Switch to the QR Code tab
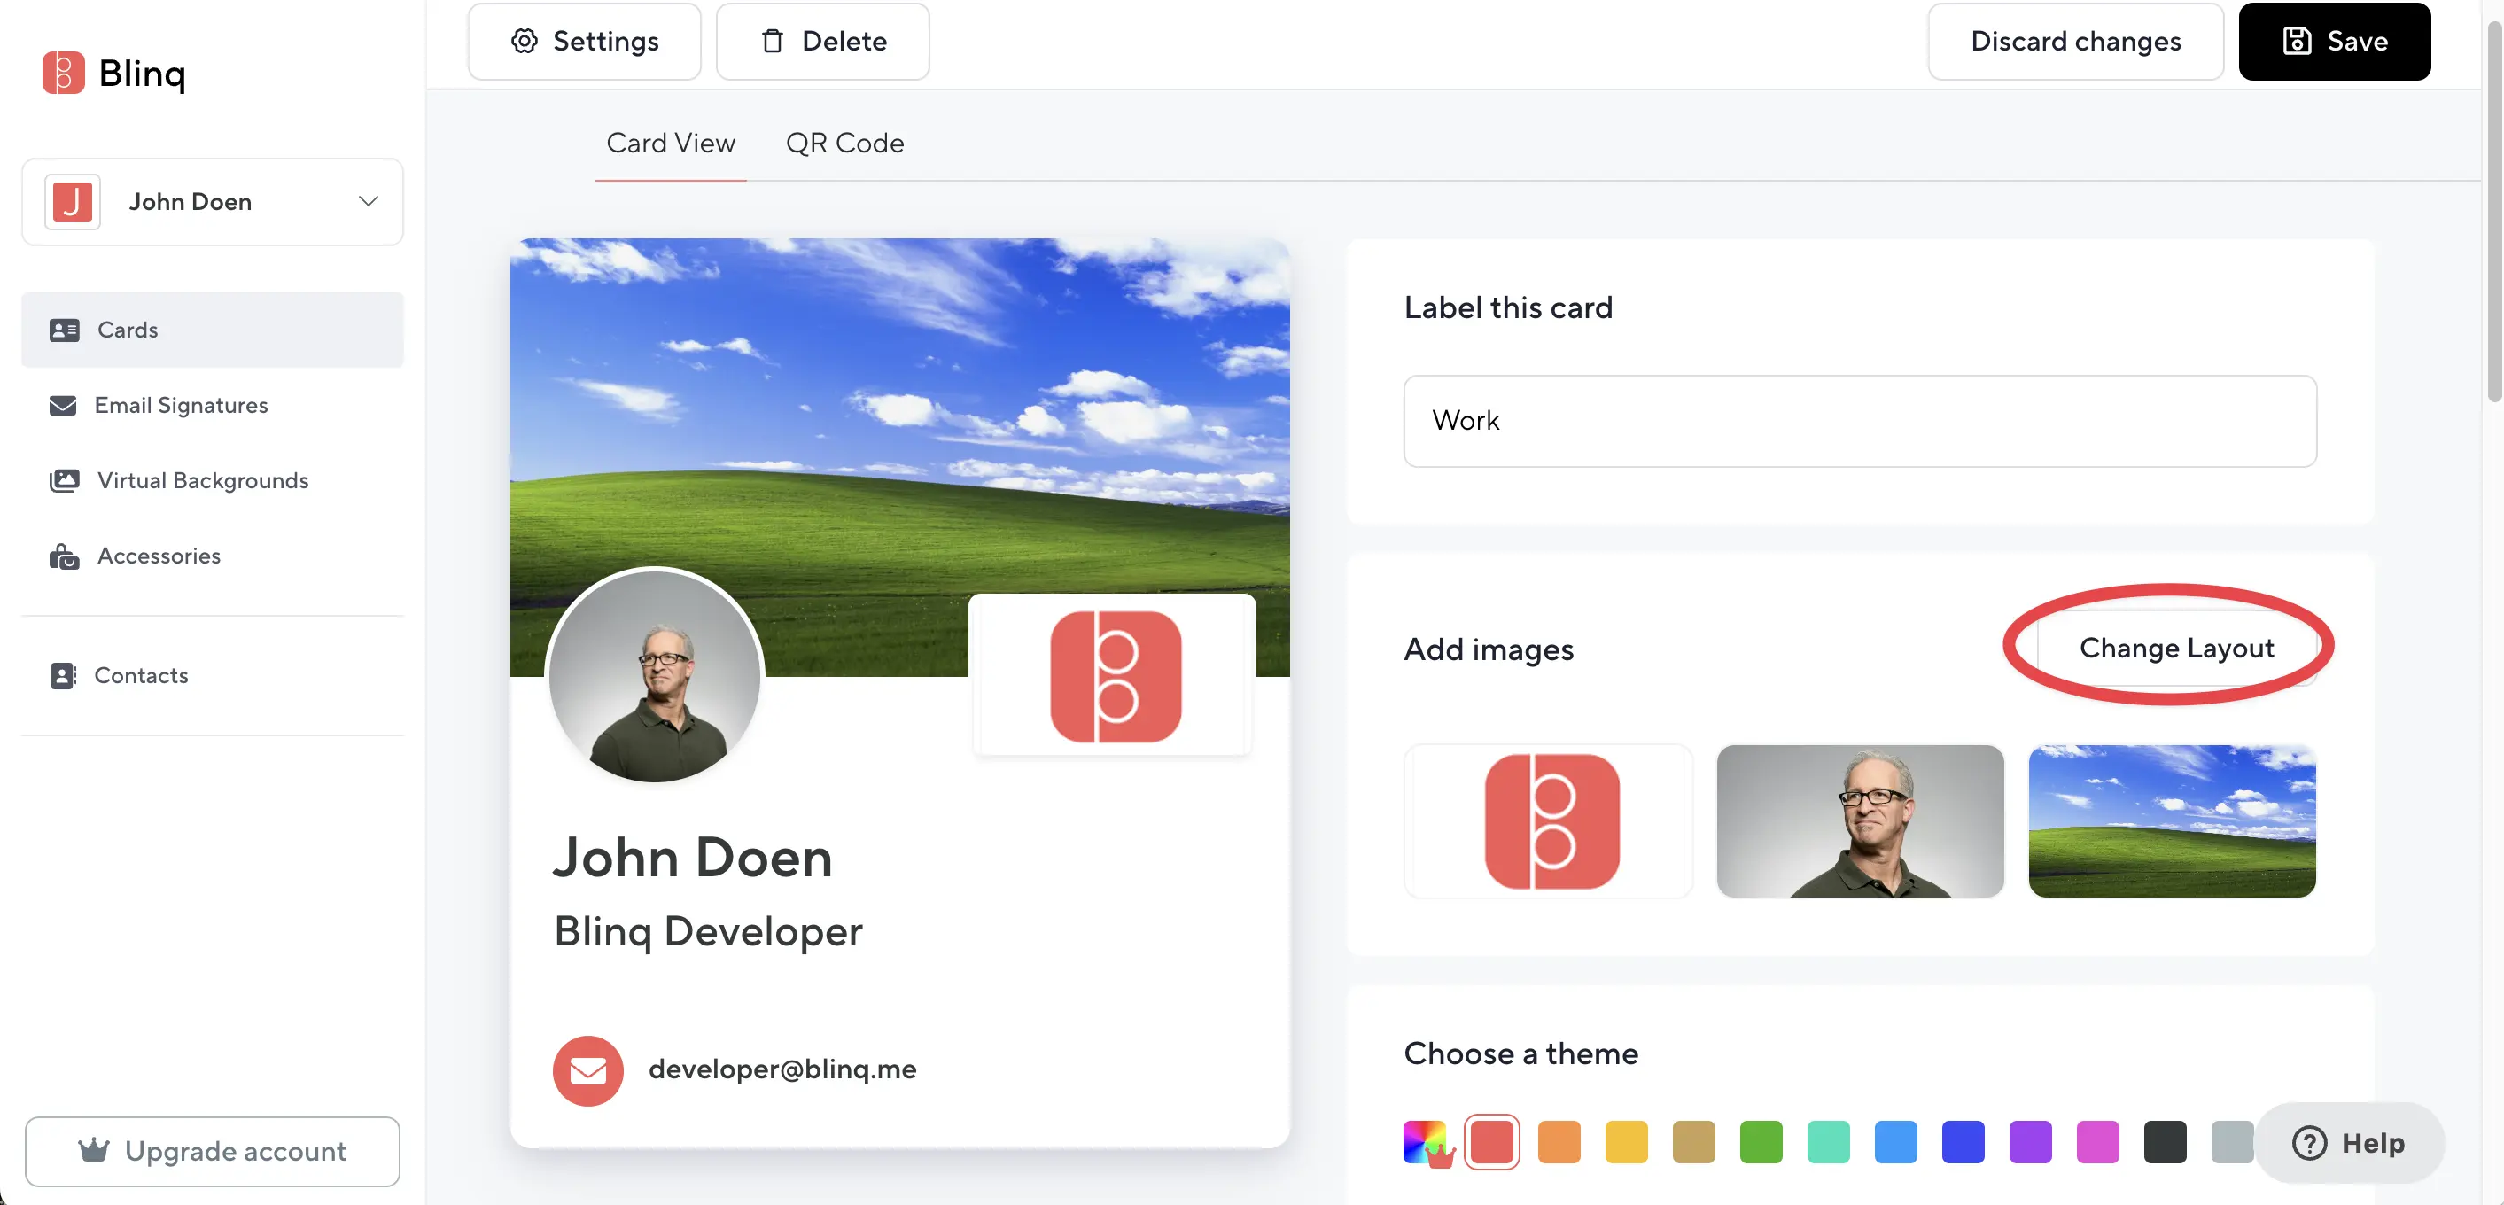2504x1205 pixels. [x=844, y=143]
